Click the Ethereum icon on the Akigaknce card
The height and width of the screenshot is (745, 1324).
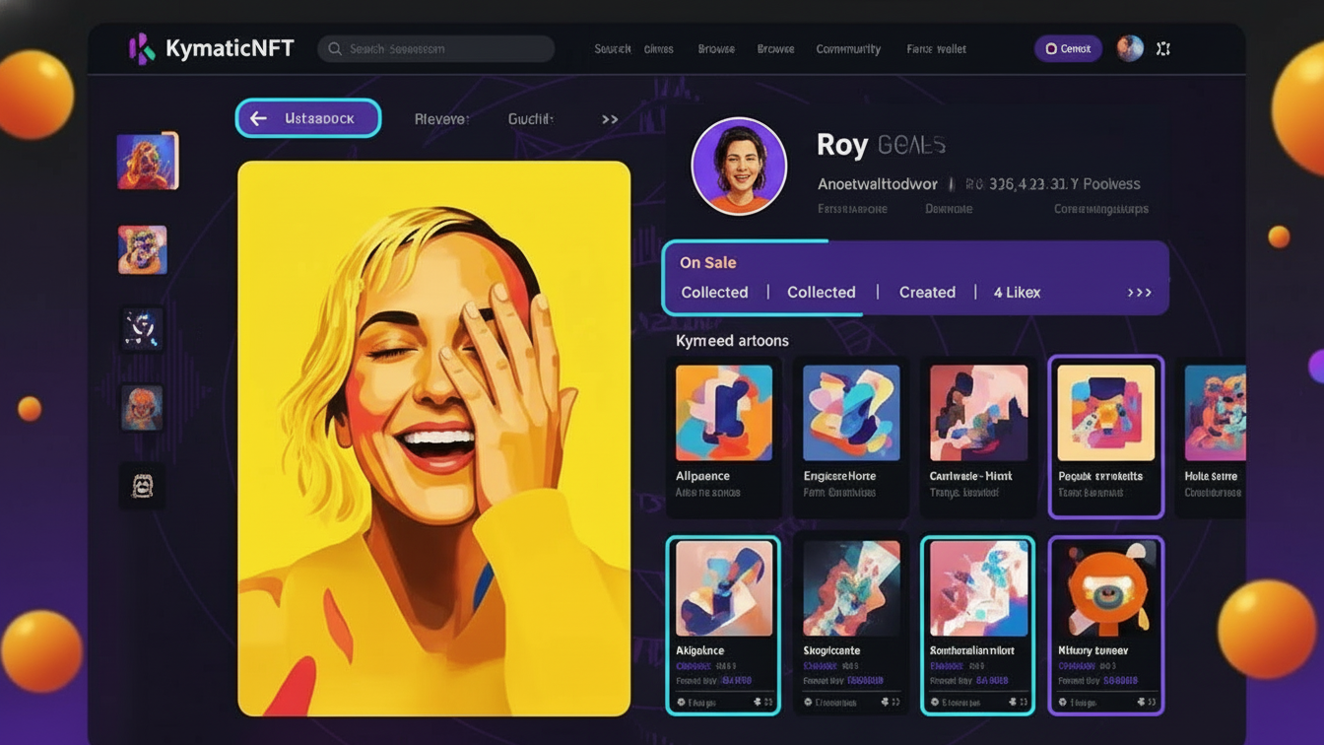[680, 704]
